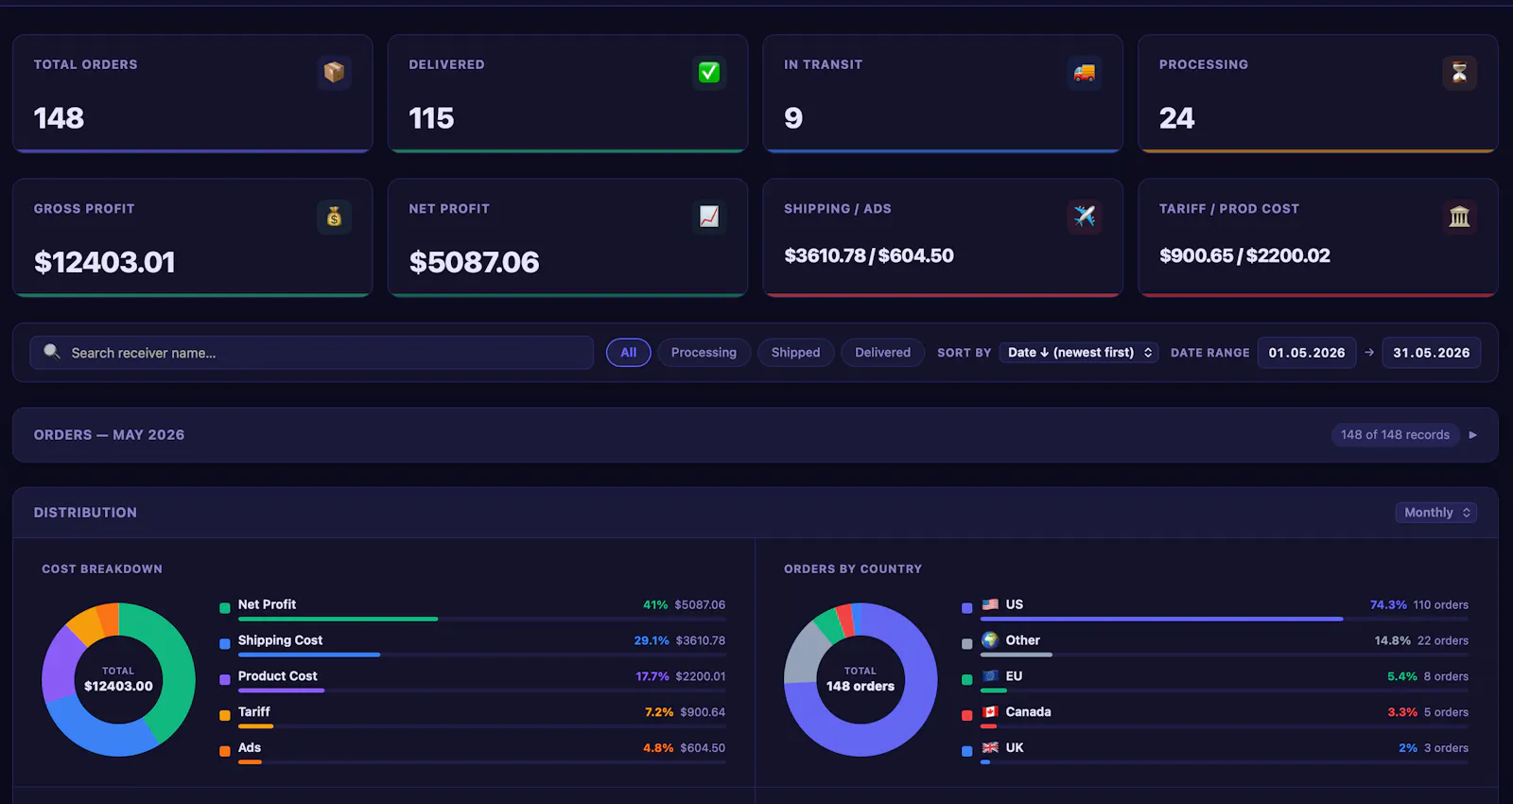The width and height of the screenshot is (1513, 804).
Task: Click the package icon on Total Orders card
Action: pyautogui.click(x=334, y=72)
